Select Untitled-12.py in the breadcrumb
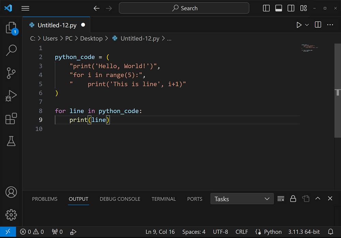Screen dimensions: 341x238 click(x=140, y=38)
